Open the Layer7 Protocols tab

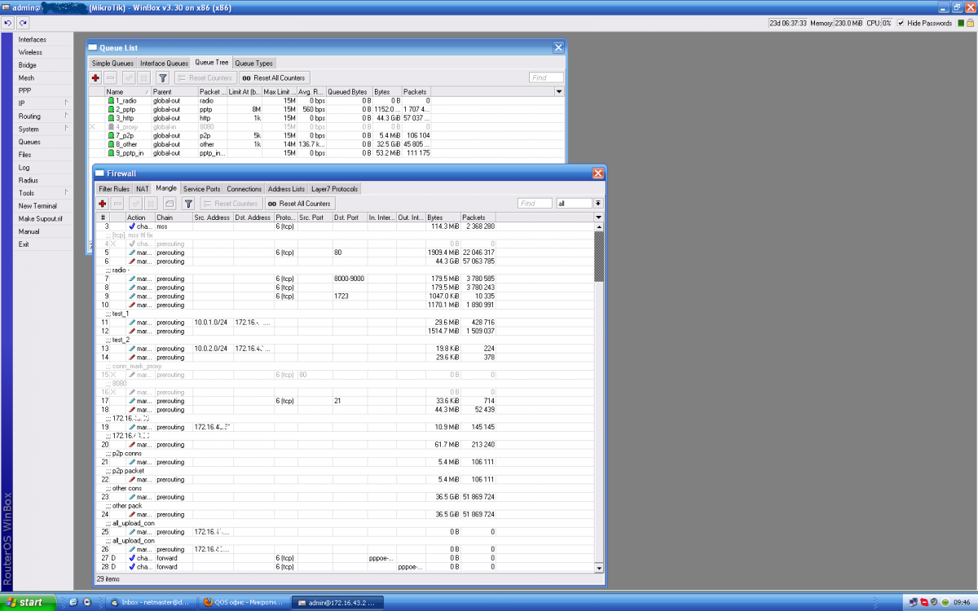(x=335, y=188)
